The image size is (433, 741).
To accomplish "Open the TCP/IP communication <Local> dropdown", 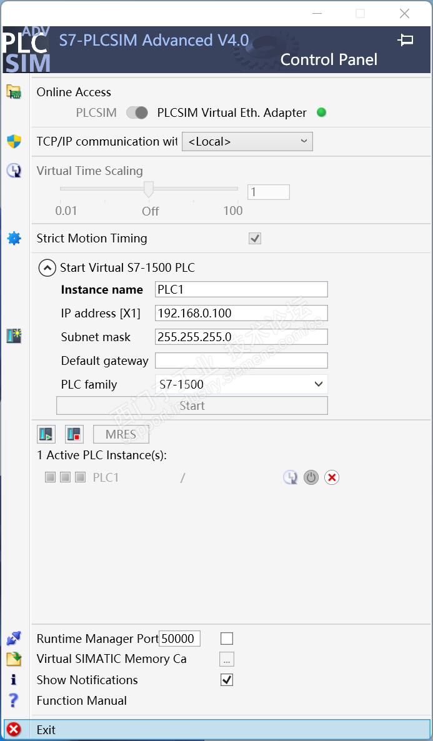I will pyautogui.click(x=247, y=141).
